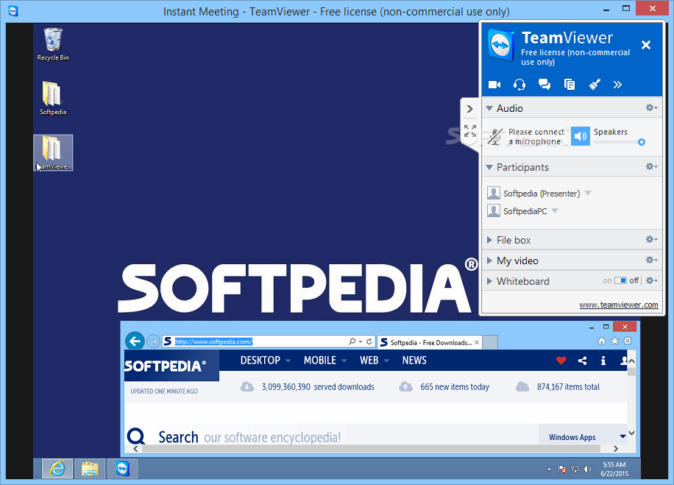674x485 pixels.
Task: Expand the My video section
Action: point(489,261)
